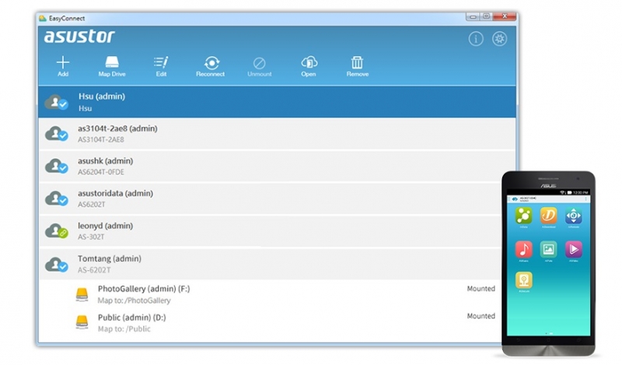622x365 pixels.
Task: Maximize the EasyConnect window
Action: [486, 16]
